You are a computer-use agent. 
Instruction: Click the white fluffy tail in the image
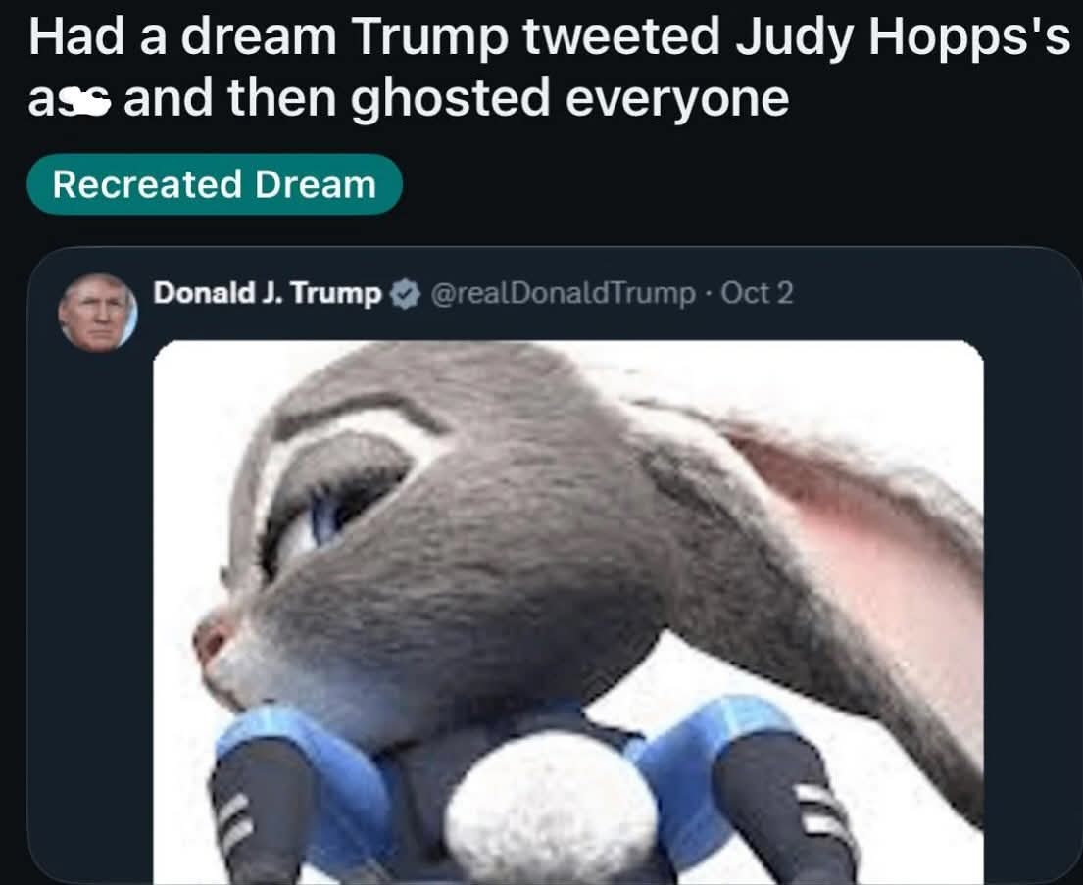551,807
